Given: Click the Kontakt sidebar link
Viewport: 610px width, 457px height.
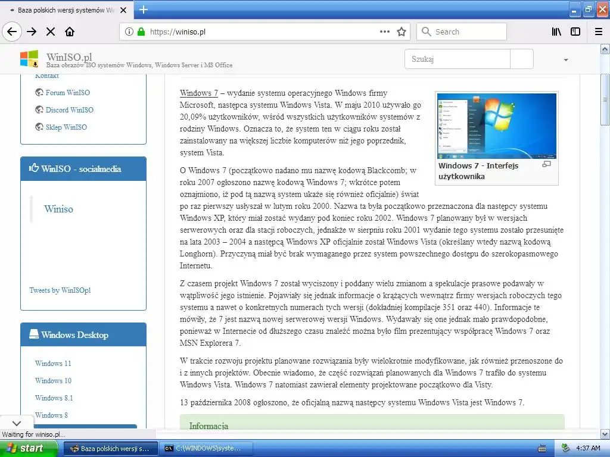Looking at the screenshot, I should (x=46, y=76).
